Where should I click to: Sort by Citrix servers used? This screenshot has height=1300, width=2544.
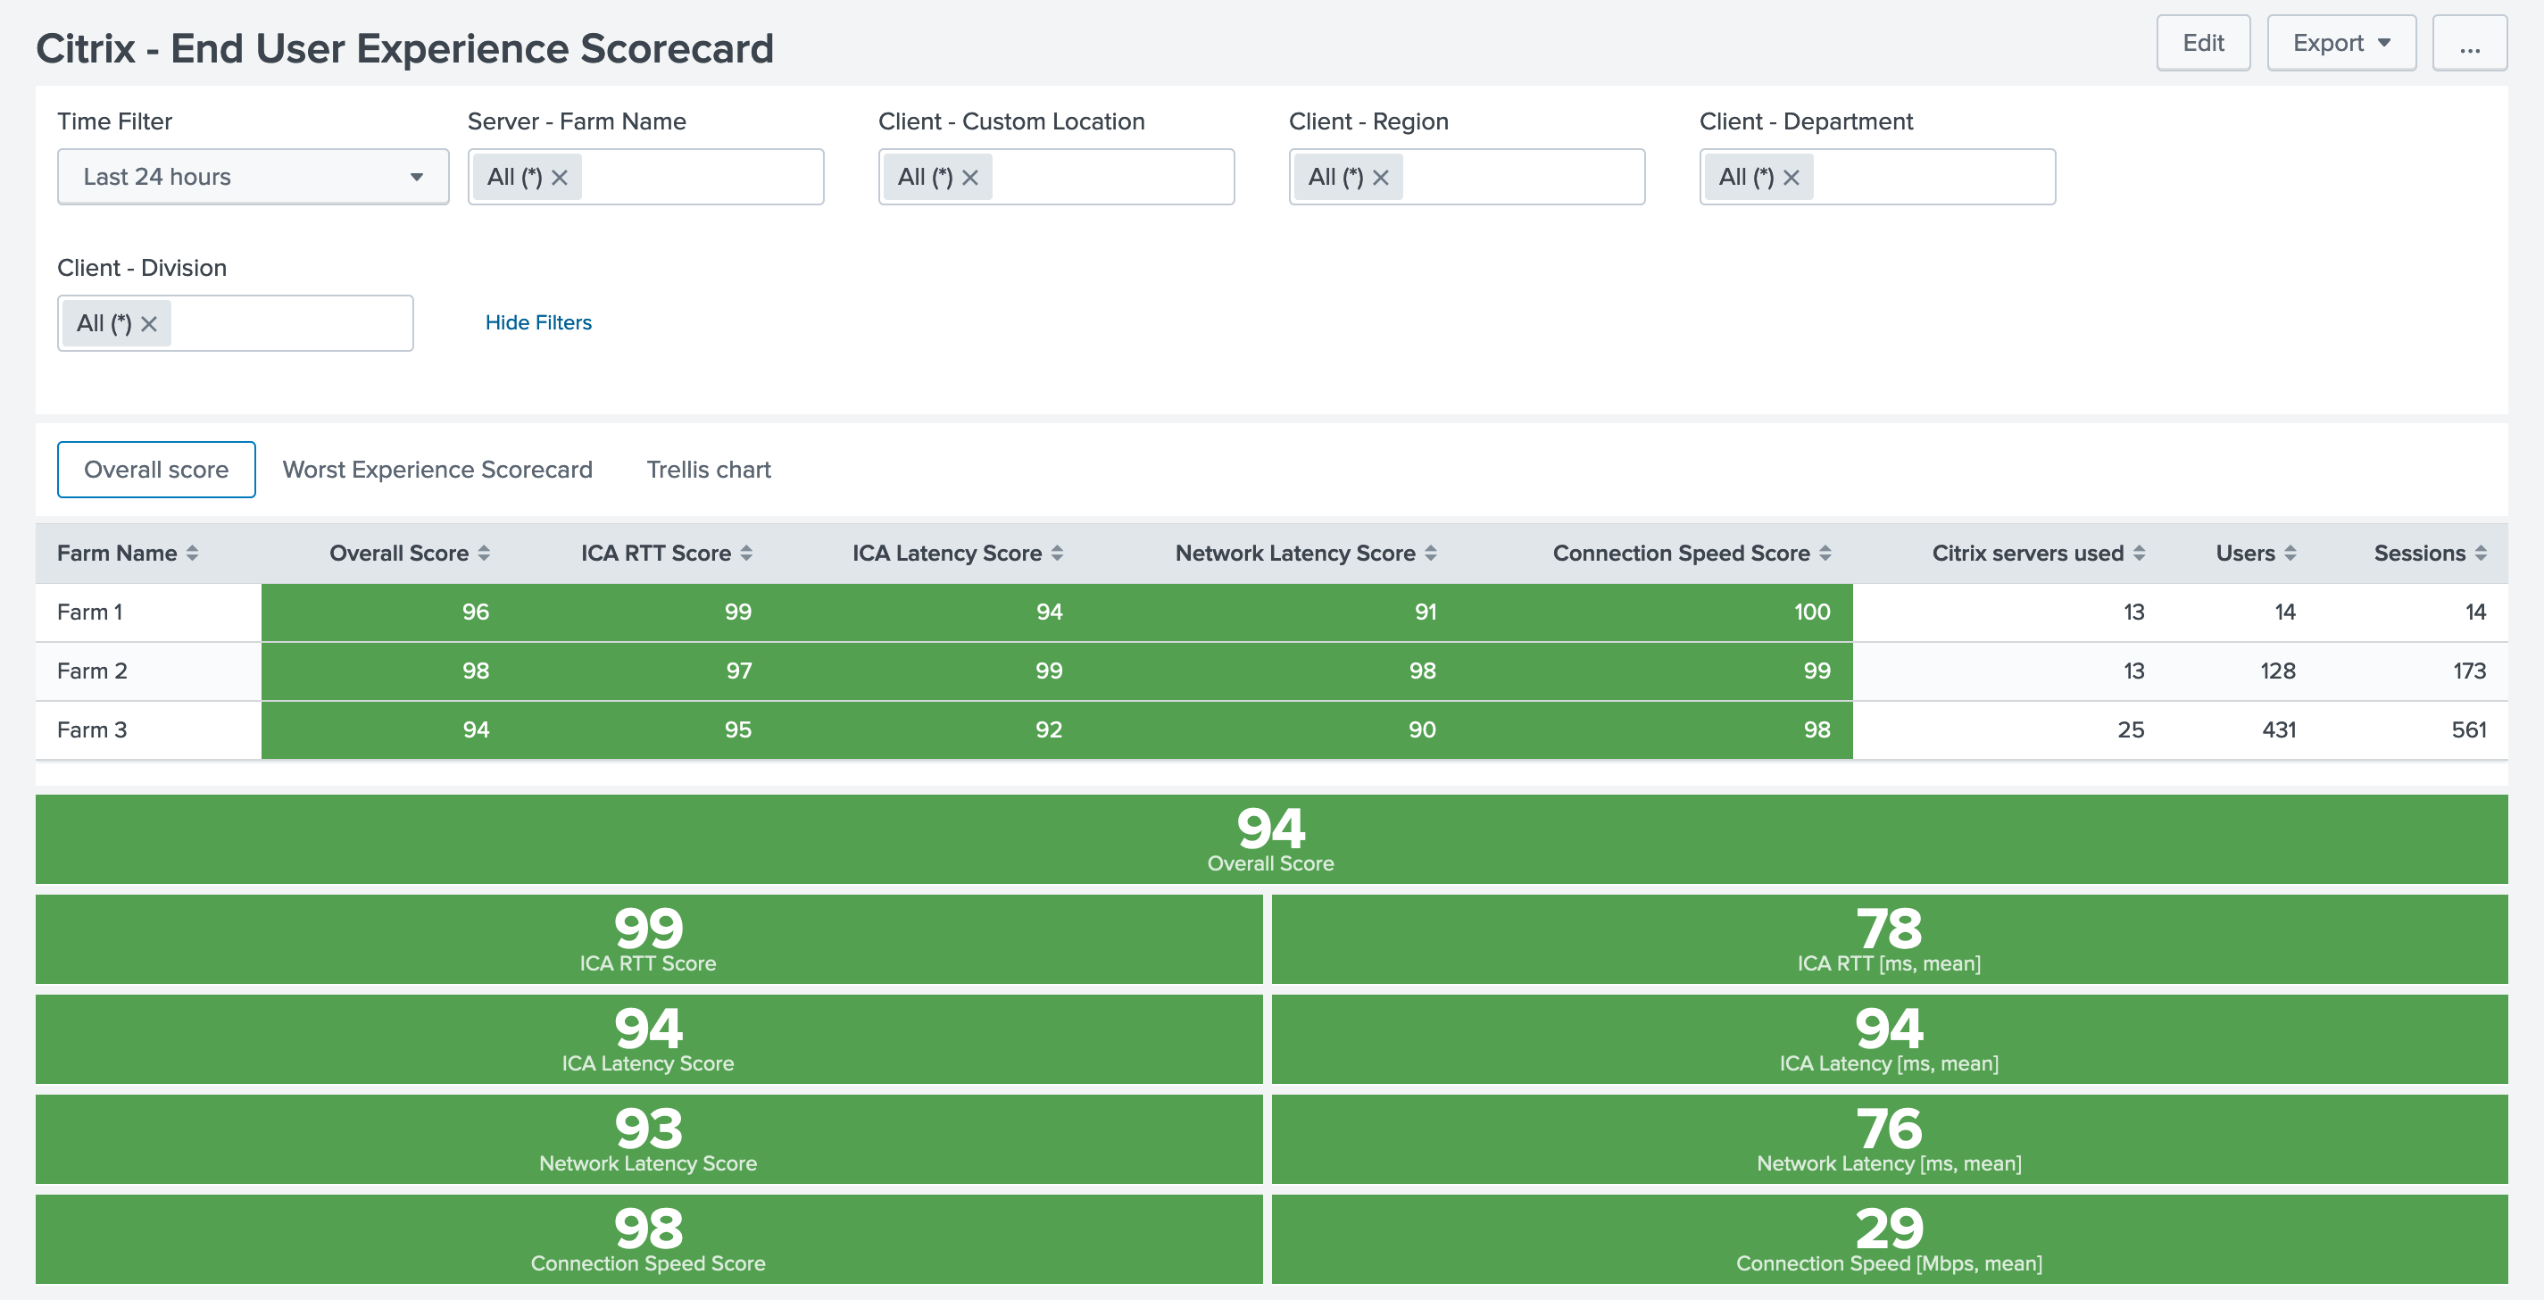(x=2139, y=552)
